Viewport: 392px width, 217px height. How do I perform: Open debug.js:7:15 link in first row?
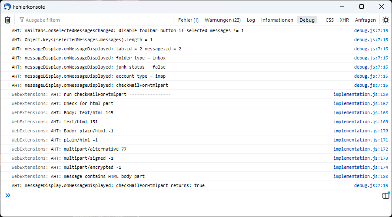371,31
